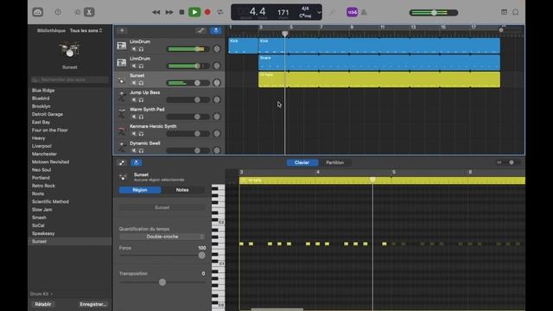Click the 171 tempo value
The width and height of the screenshot is (553, 311).
pyautogui.click(x=283, y=12)
